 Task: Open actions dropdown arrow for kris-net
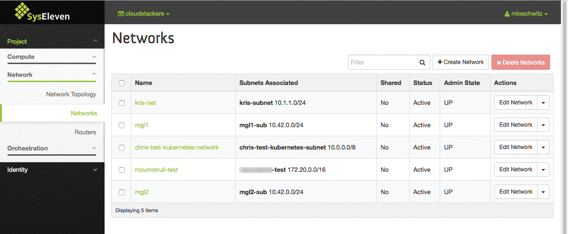pyautogui.click(x=543, y=103)
